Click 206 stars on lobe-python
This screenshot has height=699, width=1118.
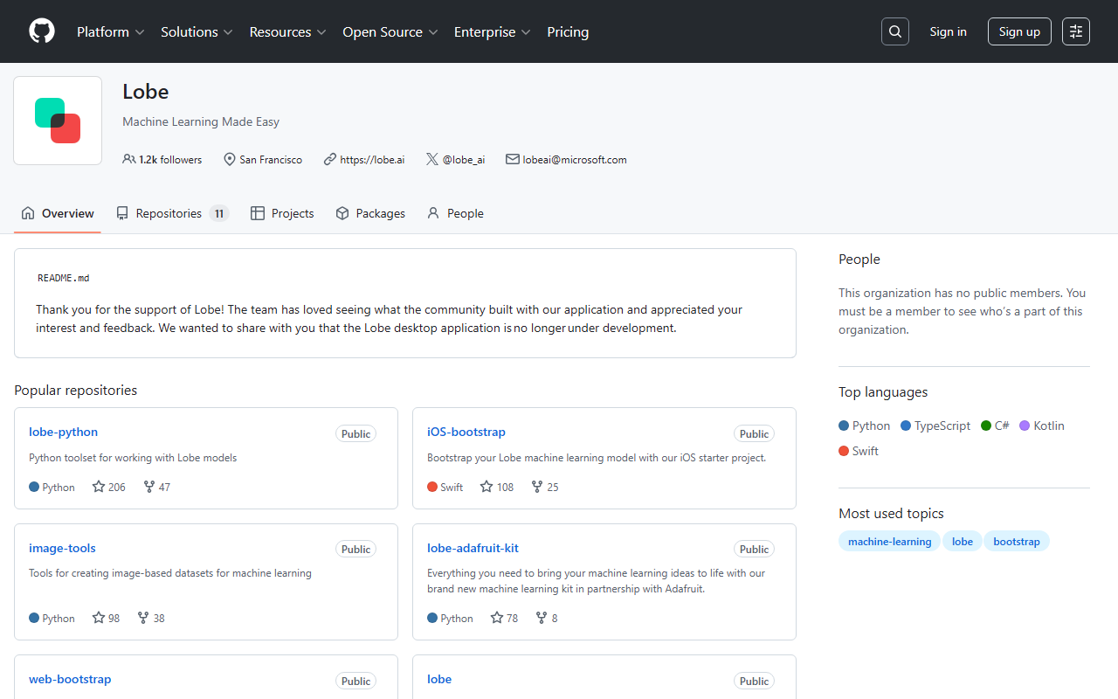click(x=109, y=487)
